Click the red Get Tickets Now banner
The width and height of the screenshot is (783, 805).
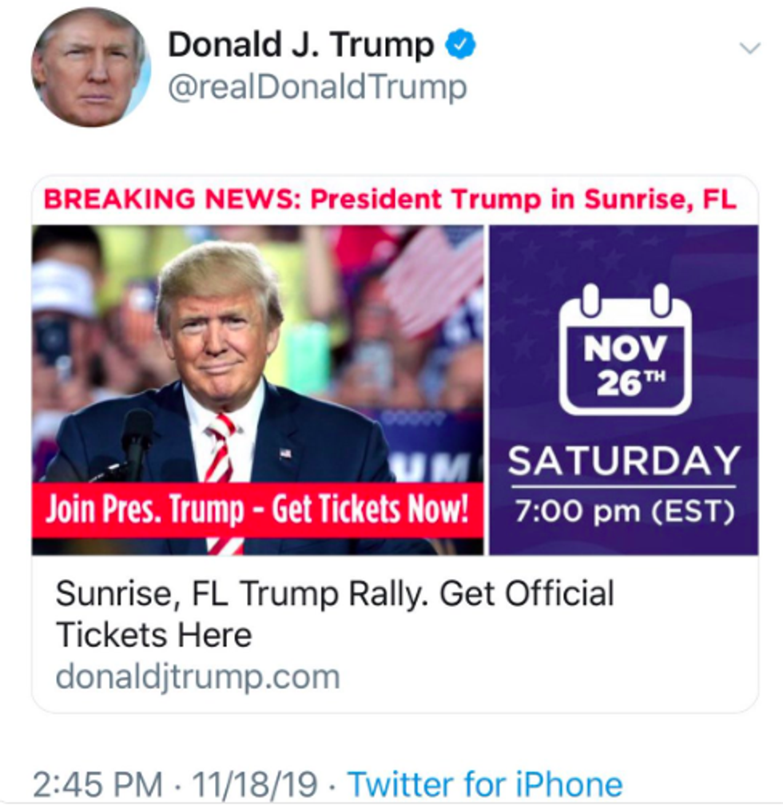257,510
